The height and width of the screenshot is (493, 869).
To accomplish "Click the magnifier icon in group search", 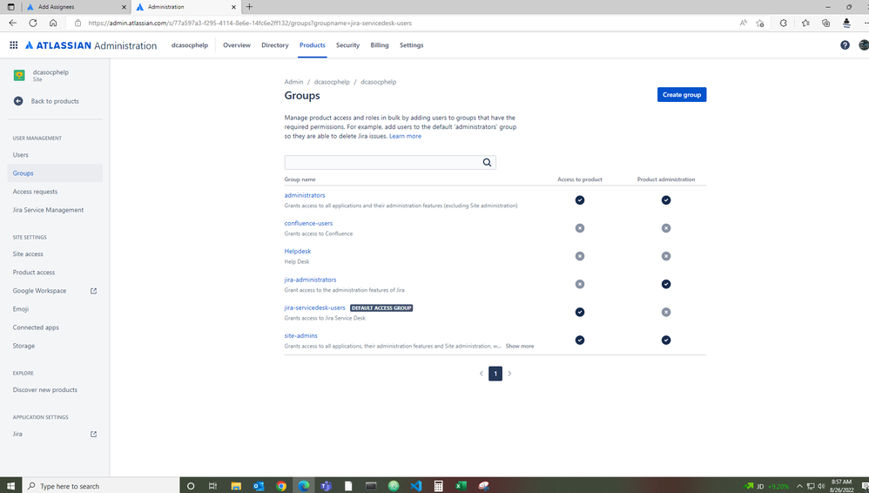I will point(487,163).
